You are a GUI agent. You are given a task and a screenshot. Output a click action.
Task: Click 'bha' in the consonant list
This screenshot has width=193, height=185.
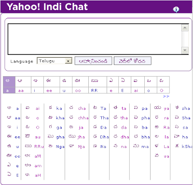[146, 137]
